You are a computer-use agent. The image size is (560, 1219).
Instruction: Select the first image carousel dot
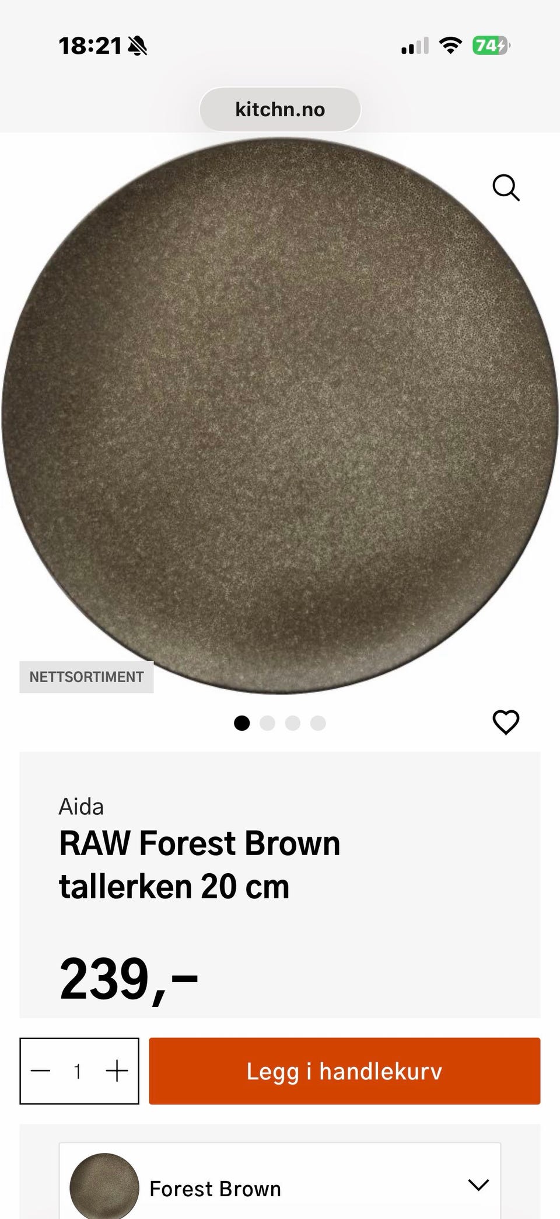[242, 723]
